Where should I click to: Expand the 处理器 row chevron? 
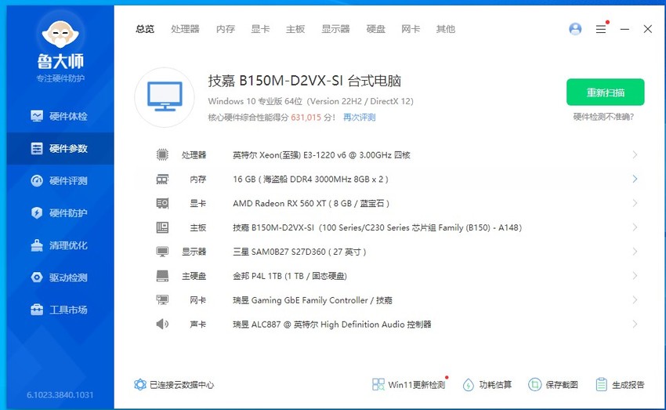click(635, 154)
